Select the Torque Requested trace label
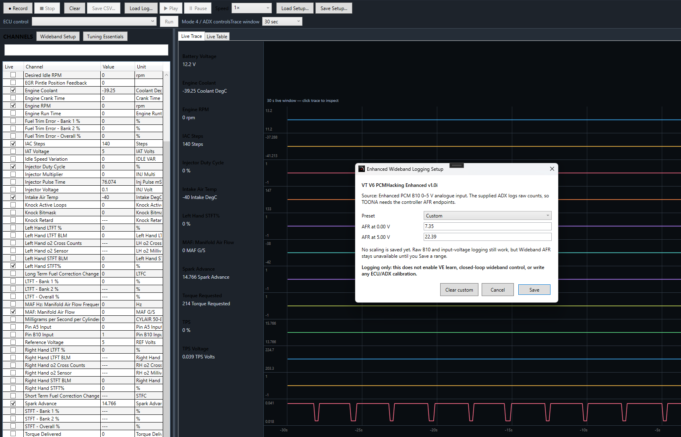This screenshot has height=437, width=681. tap(202, 296)
